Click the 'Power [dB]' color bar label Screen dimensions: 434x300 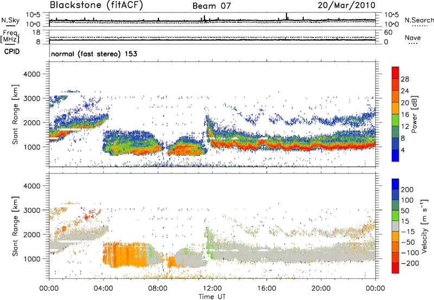point(414,114)
